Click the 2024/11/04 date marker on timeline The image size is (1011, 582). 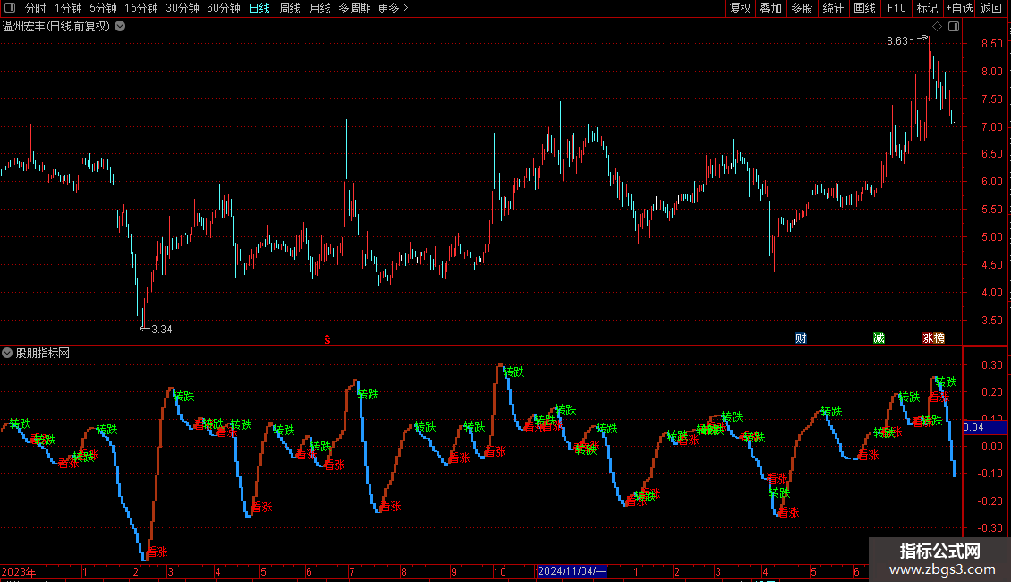[572, 571]
